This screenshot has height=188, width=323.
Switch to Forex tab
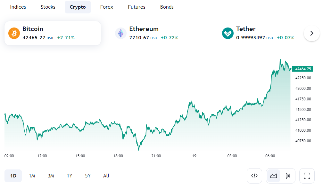tap(106, 7)
